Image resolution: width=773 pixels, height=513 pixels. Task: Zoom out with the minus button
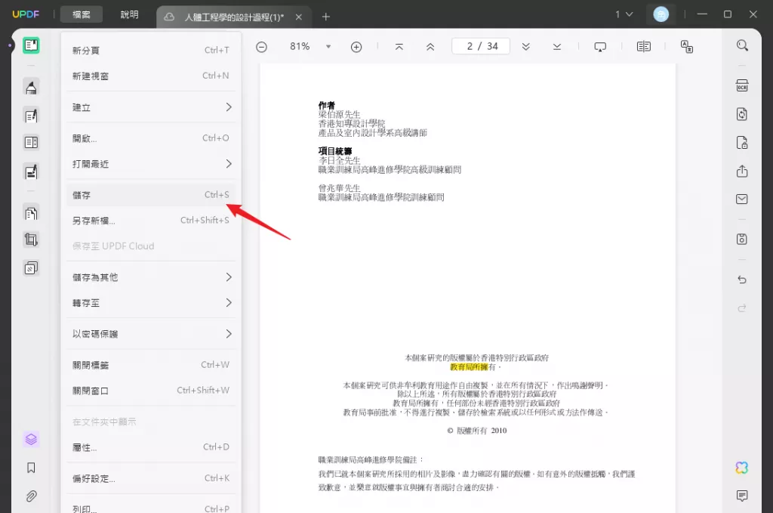point(262,47)
